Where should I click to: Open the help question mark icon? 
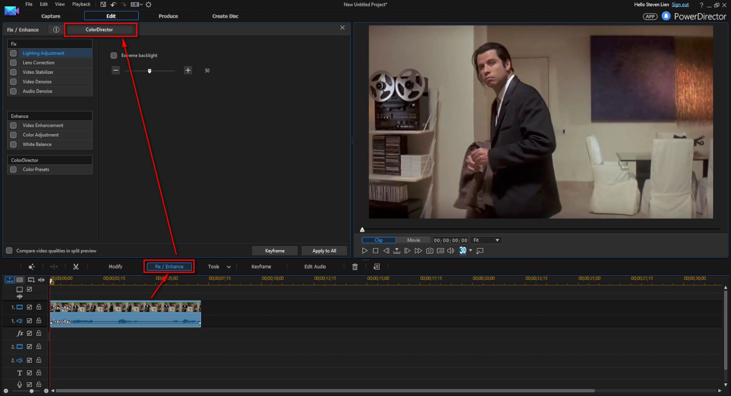click(701, 5)
